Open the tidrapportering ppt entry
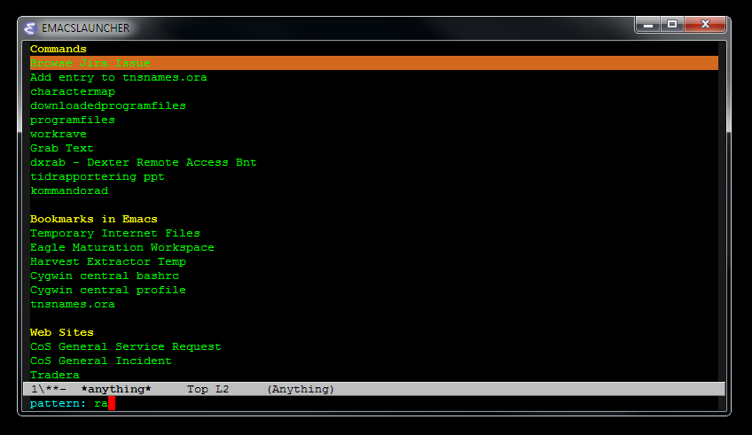Viewport: 752px width, 435px height. pos(98,177)
